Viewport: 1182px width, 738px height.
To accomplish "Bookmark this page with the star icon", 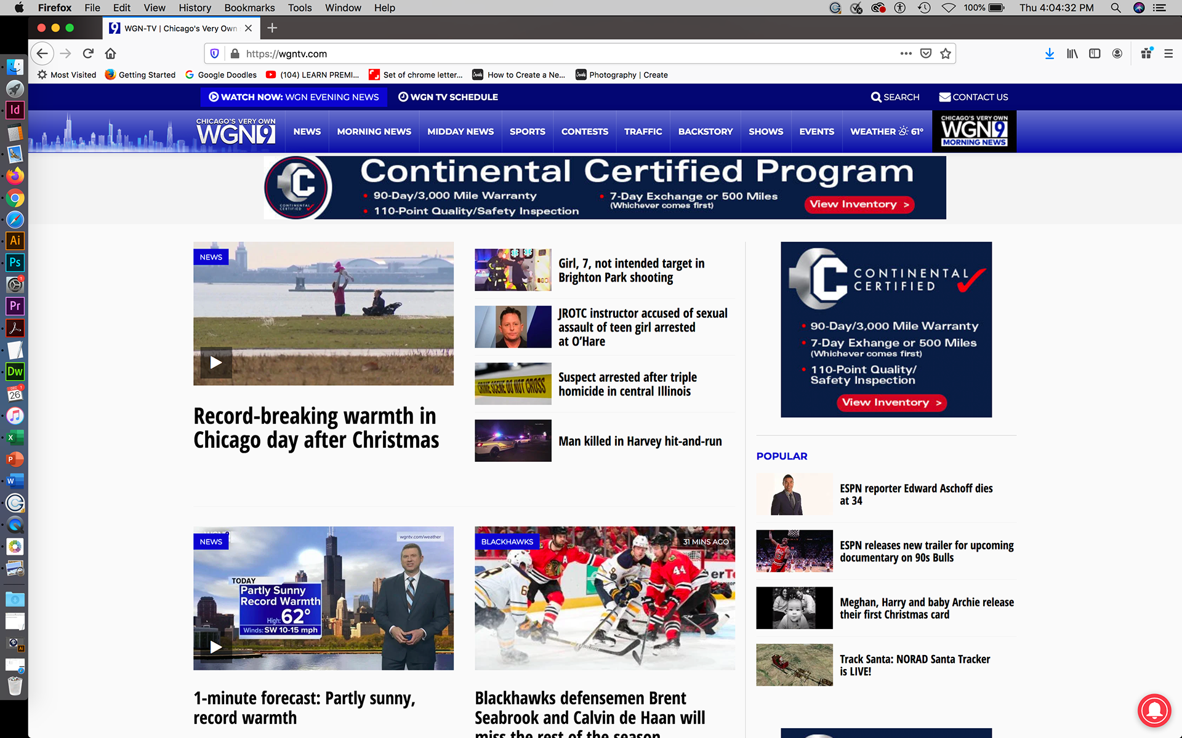I will [946, 54].
